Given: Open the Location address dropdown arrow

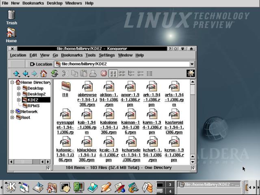Looking at the screenshot, I should 192,64.
